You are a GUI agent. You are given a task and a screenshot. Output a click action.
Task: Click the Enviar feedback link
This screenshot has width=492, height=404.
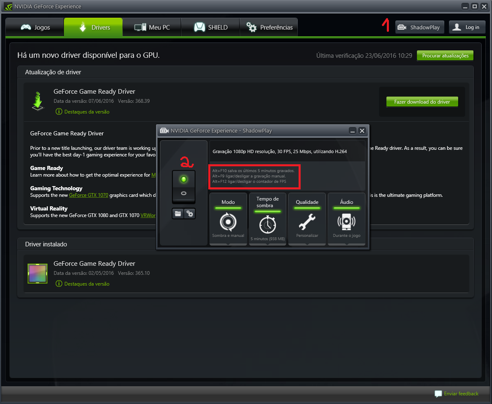pyautogui.click(x=461, y=394)
